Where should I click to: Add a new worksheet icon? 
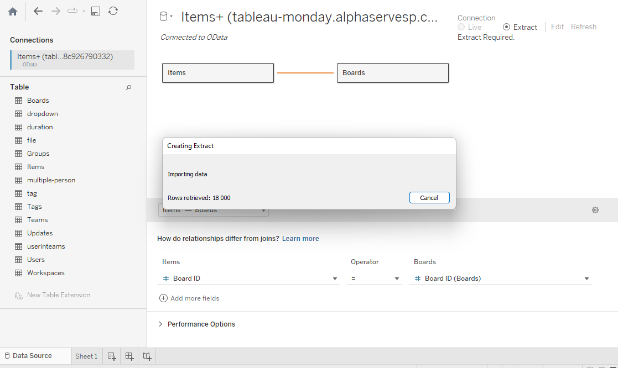112,356
